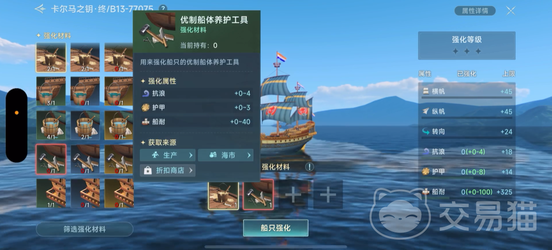Tap the exclamation info icon near 强化材料
The image size is (552, 250).
[309, 167]
